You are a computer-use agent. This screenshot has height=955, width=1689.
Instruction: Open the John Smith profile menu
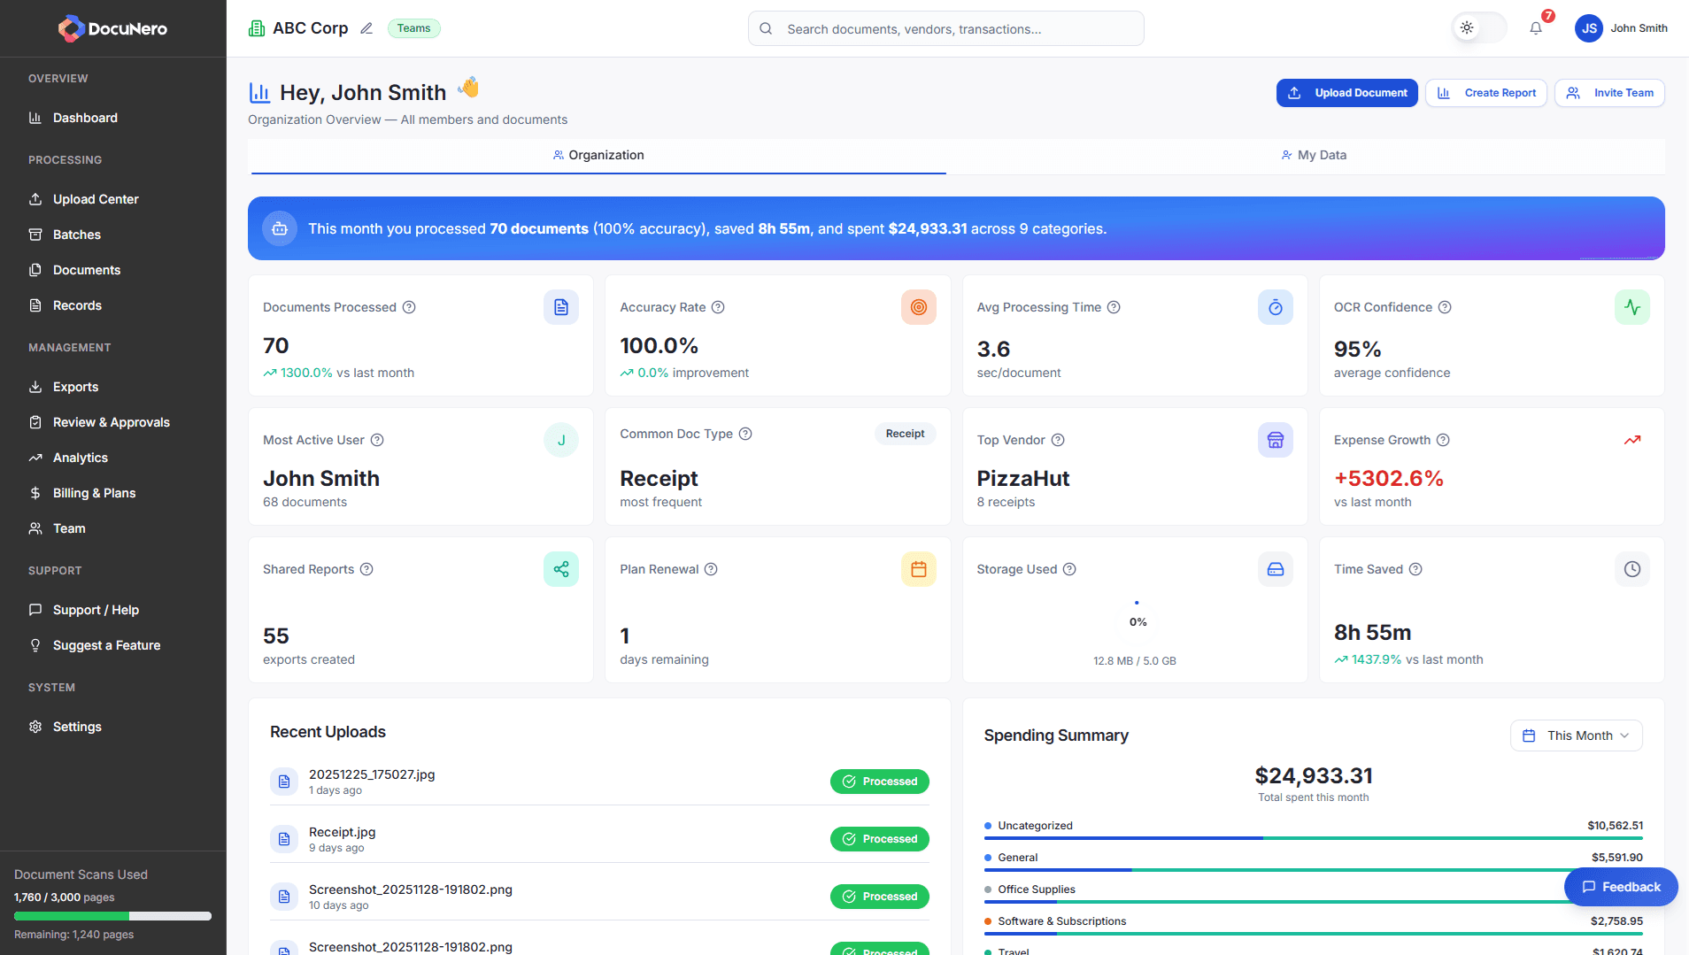click(x=1620, y=28)
